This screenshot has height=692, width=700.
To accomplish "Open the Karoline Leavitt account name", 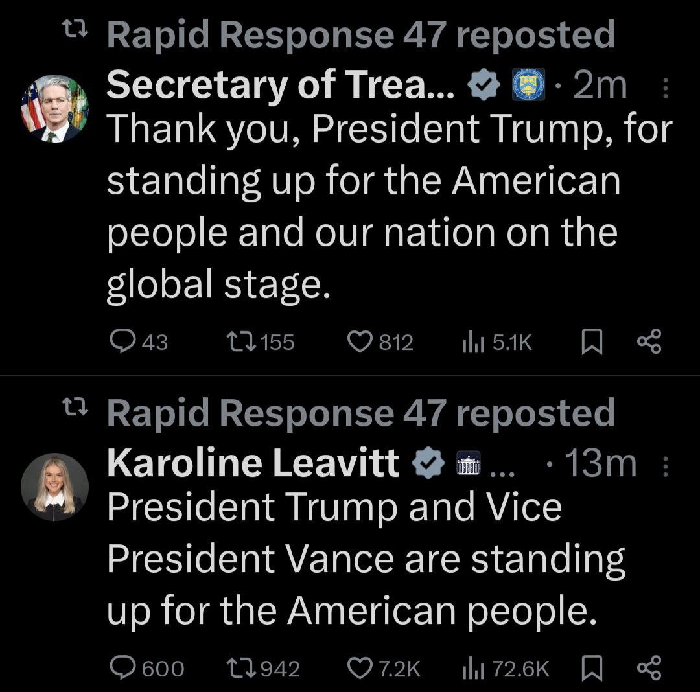I will [x=253, y=463].
